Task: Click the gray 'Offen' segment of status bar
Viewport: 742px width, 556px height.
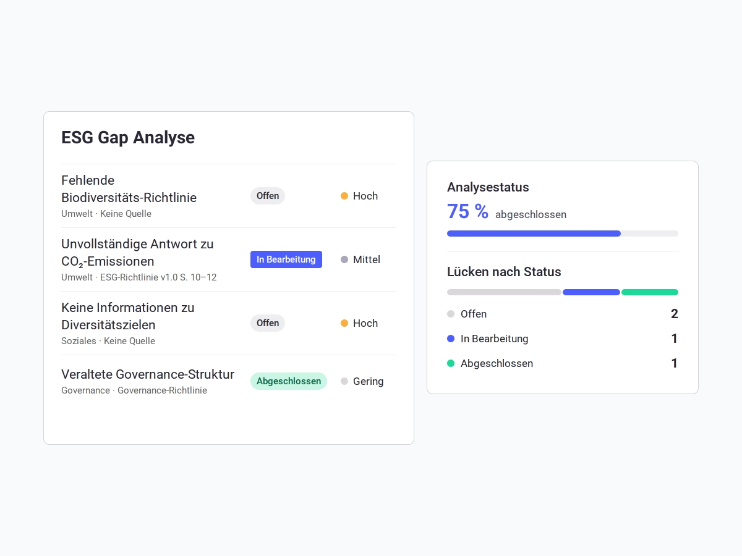Action: pos(504,292)
